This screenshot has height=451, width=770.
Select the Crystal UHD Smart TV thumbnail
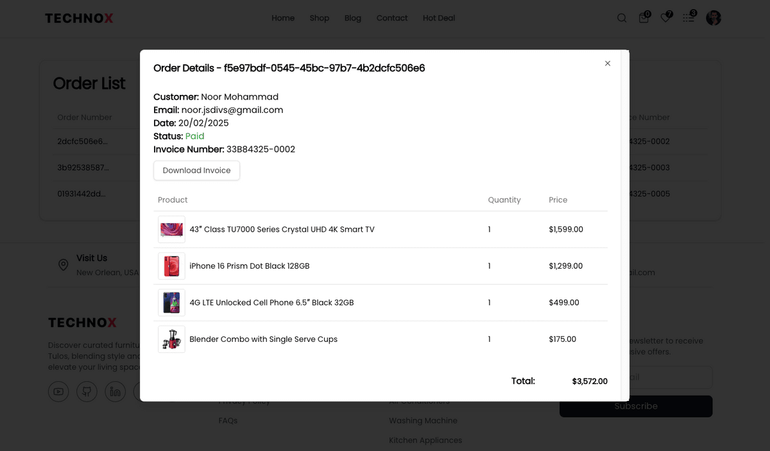(x=171, y=229)
